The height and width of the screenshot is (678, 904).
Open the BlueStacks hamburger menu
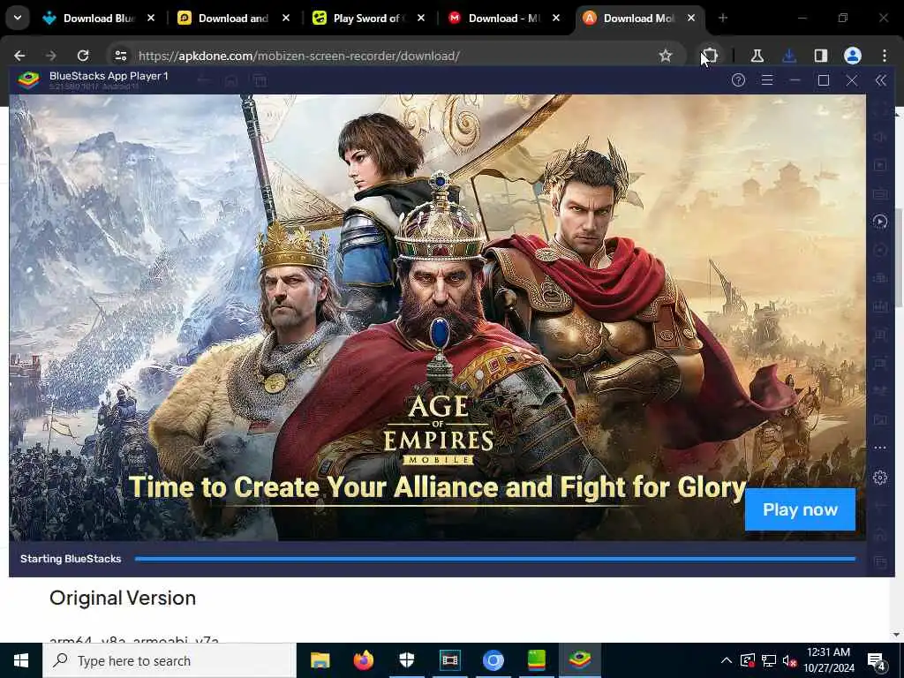tap(767, 80)
